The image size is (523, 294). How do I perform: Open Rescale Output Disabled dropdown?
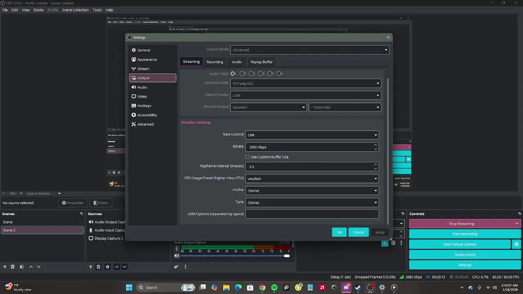268,107
